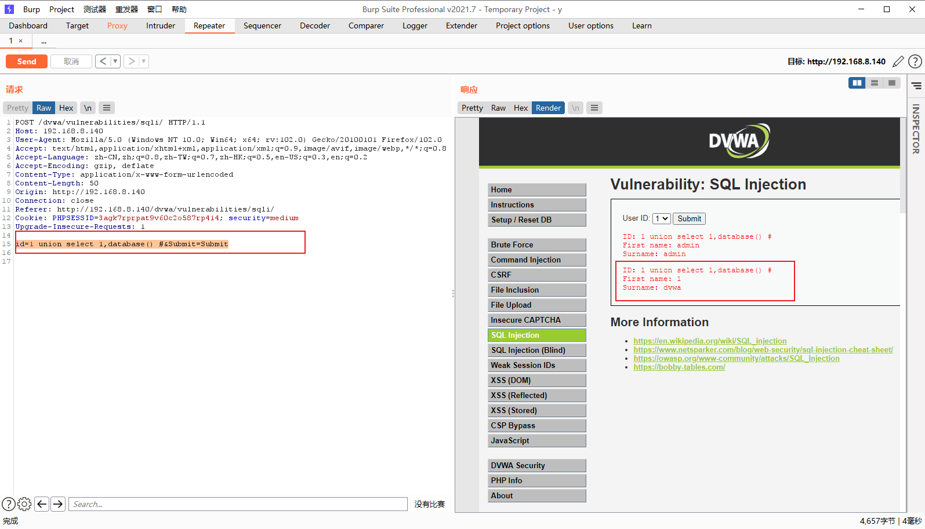925x529 pixels.
Task: Click Brute Force in the DVWA menu
Action: click(537, 245)
